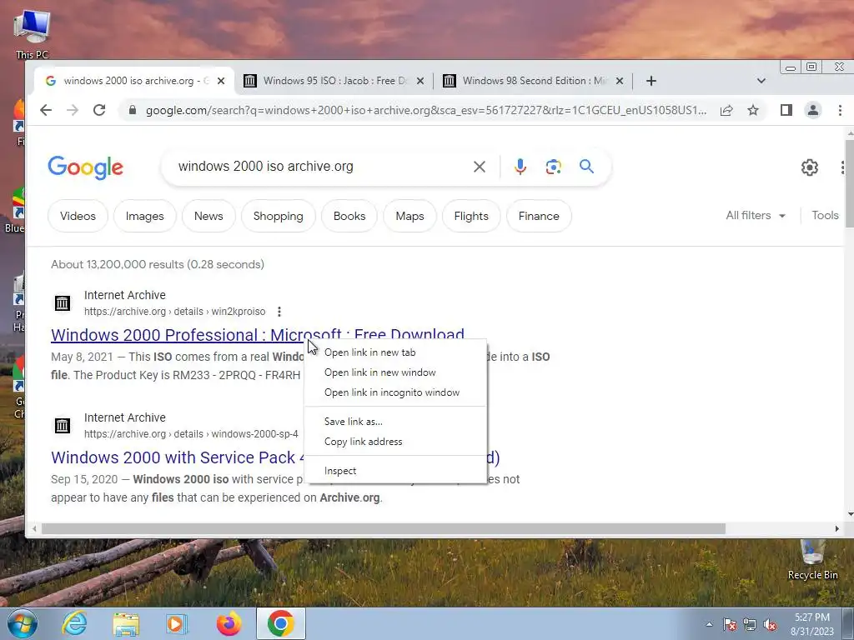Show hidden system tray icons arrow
Image resolution: width=854 pixels, height=640 pixels.
(x=709, y=625)
